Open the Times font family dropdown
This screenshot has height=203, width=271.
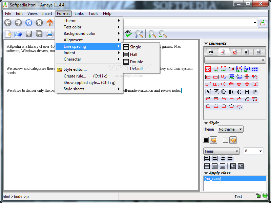click(x=222, y=151)
